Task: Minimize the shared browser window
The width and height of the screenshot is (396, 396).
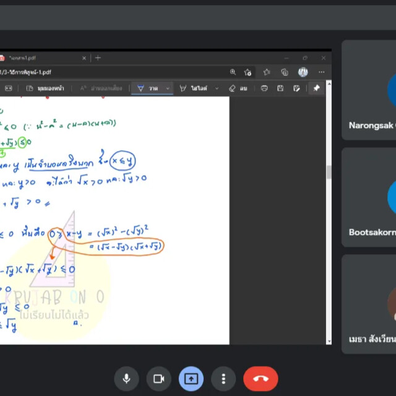Action: (286, 58)
